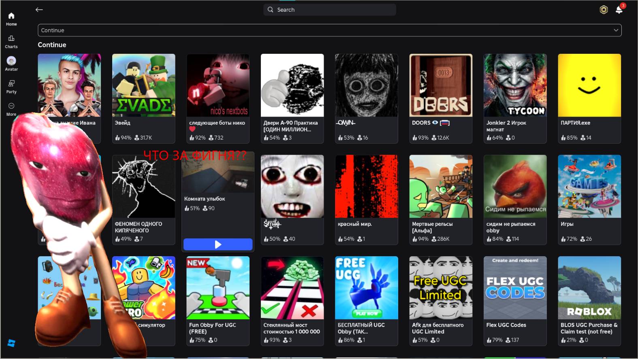Click the ПАРТИЯ.exe title

click(575, 123)
